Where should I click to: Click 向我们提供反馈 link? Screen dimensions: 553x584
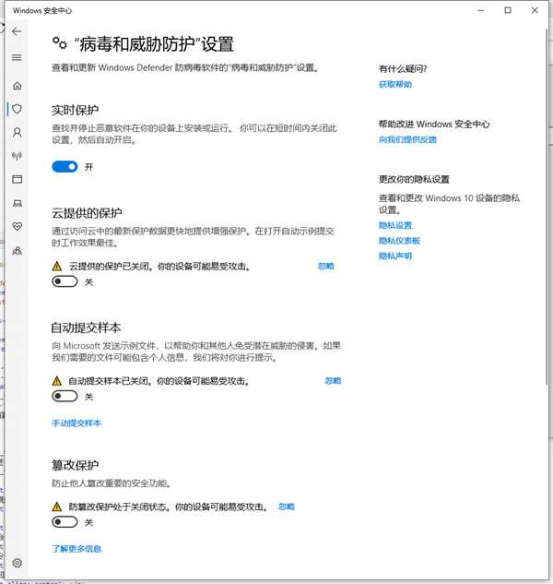pyautogui.click(x=407, y=139)
